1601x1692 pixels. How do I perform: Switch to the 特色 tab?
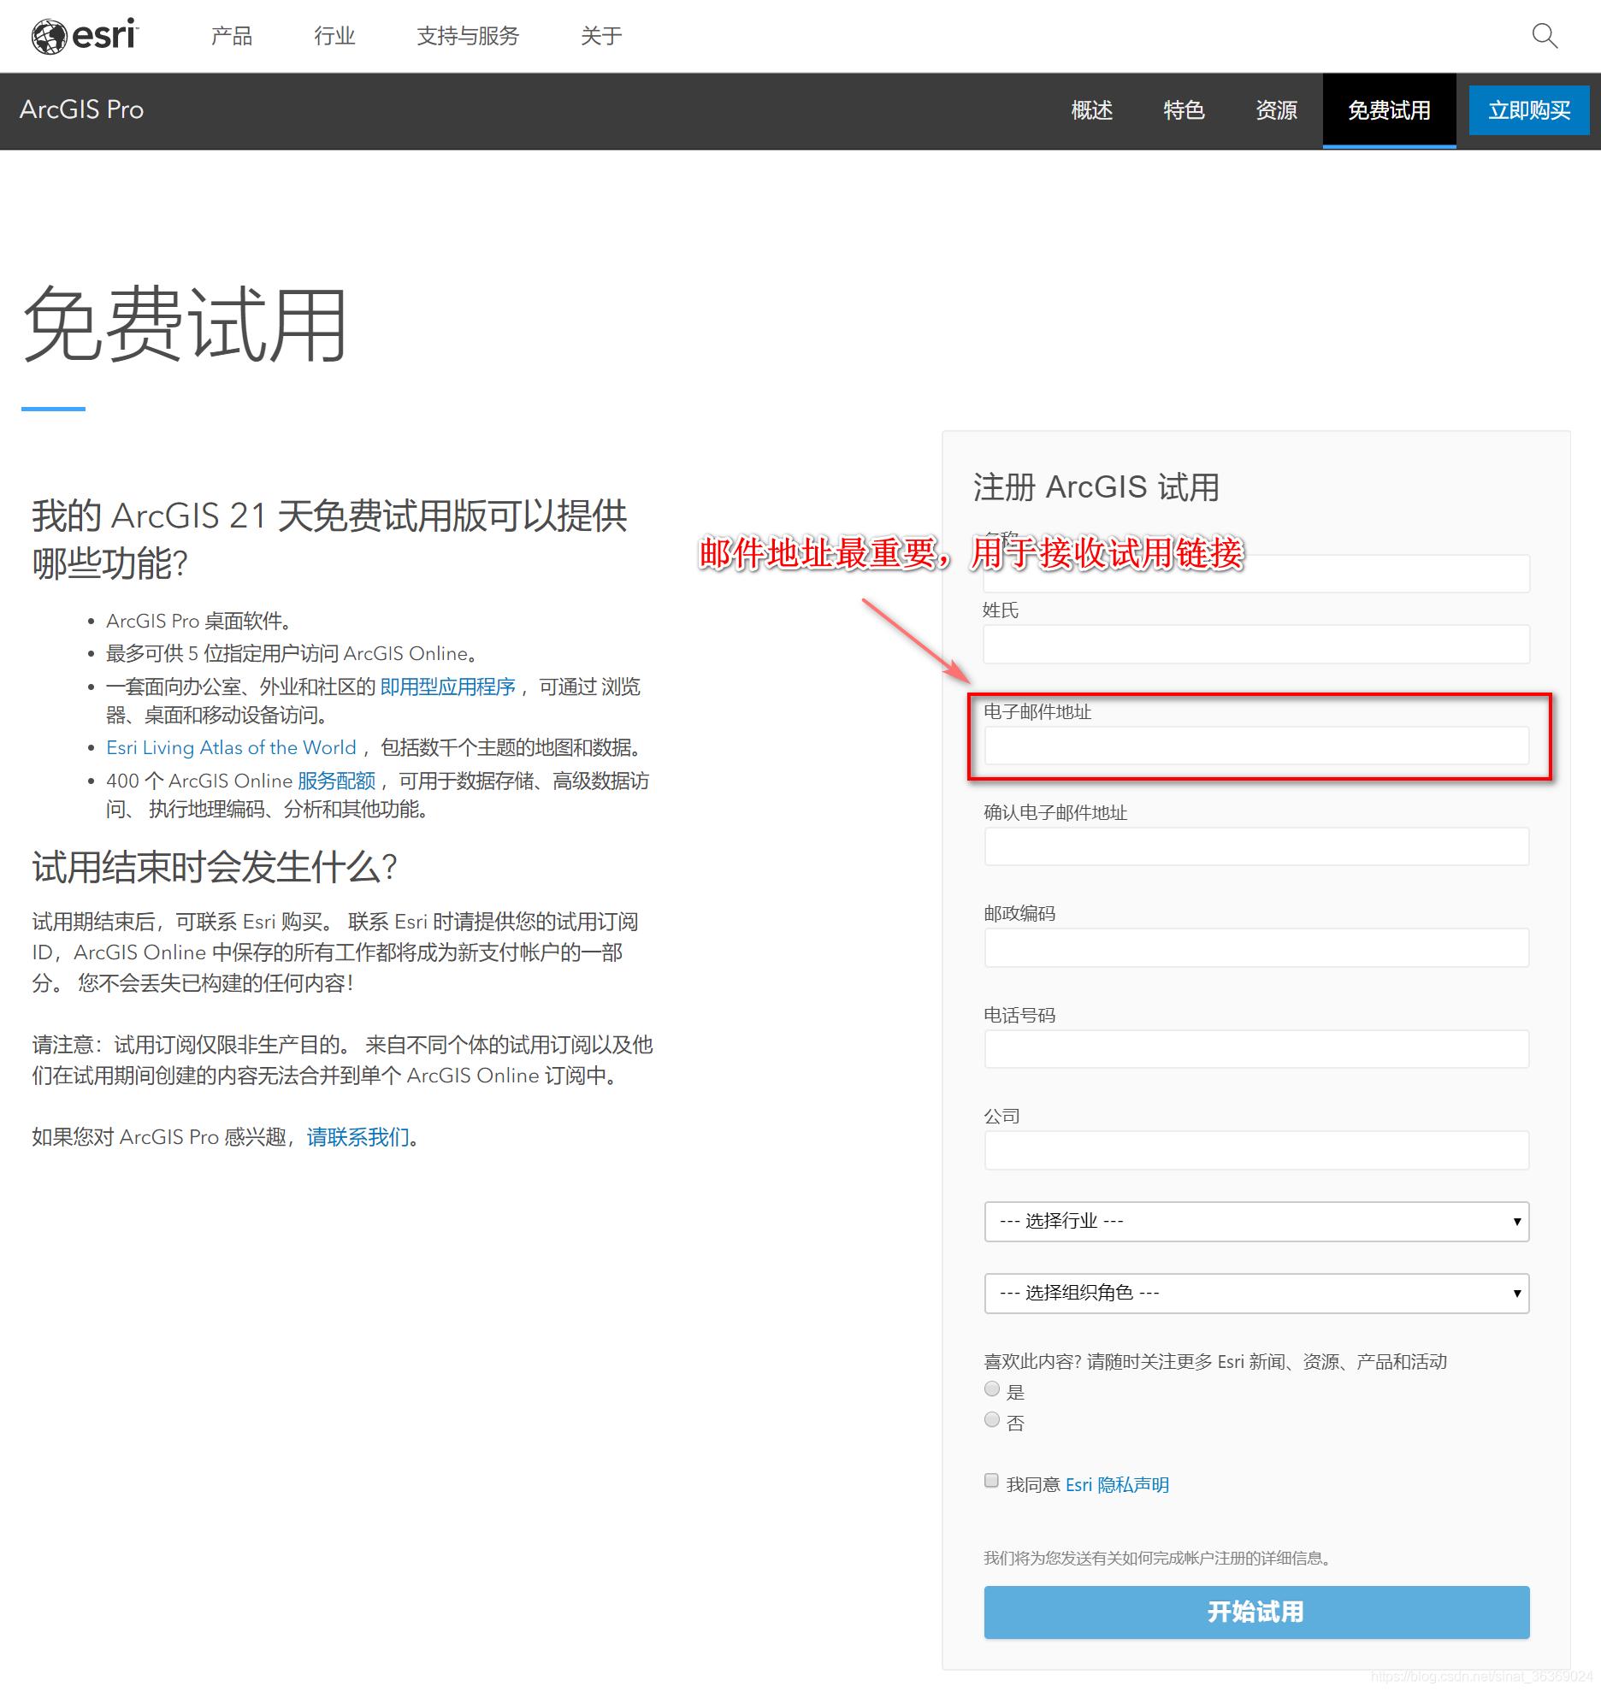1184,109
